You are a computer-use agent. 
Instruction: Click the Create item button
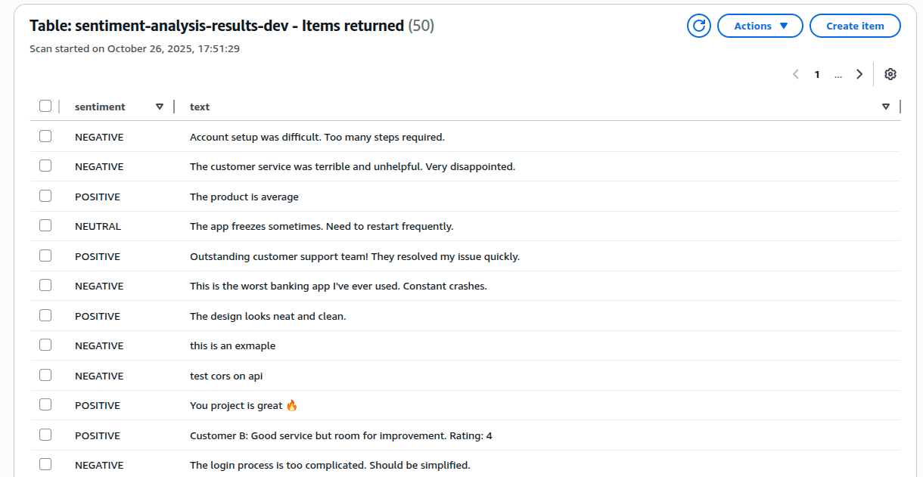click(855, 25)
